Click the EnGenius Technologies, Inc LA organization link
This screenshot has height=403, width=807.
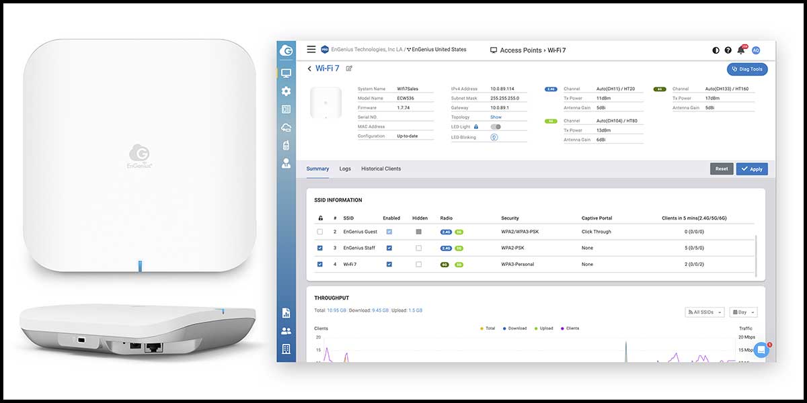(367, 50)
